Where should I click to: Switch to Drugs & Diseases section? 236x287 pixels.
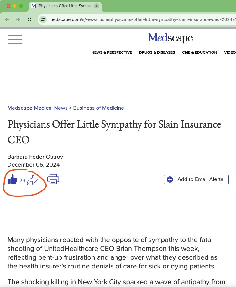coord(157,52)
